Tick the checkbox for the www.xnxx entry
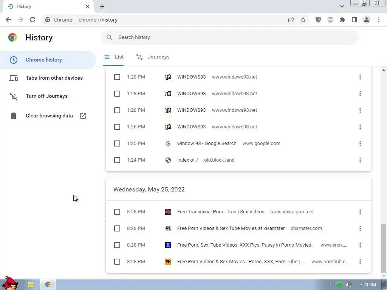 tap(117, 245)
